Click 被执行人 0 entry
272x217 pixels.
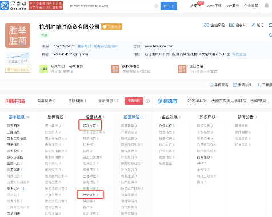coord(53,132)
